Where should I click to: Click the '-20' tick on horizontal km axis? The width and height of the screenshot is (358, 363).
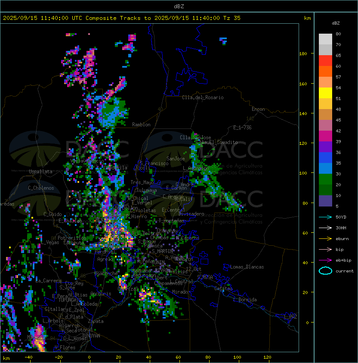59,357
